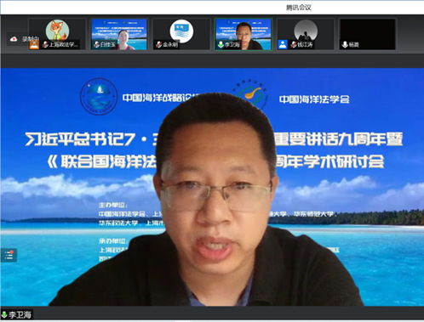Select the 白佳玉 participant video thumbnail
The width and height of the screenshot is (424, 322).
pyautogui.click(x=119, y=34)
